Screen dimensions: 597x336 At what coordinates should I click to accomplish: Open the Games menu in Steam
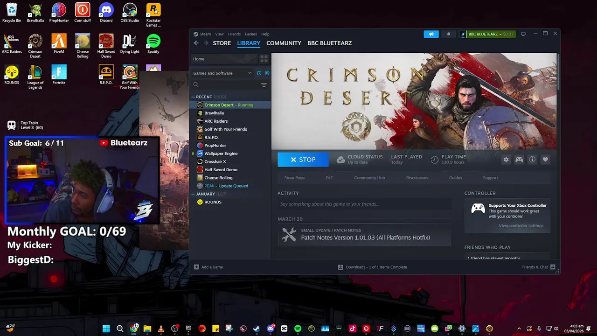point(251,34)
